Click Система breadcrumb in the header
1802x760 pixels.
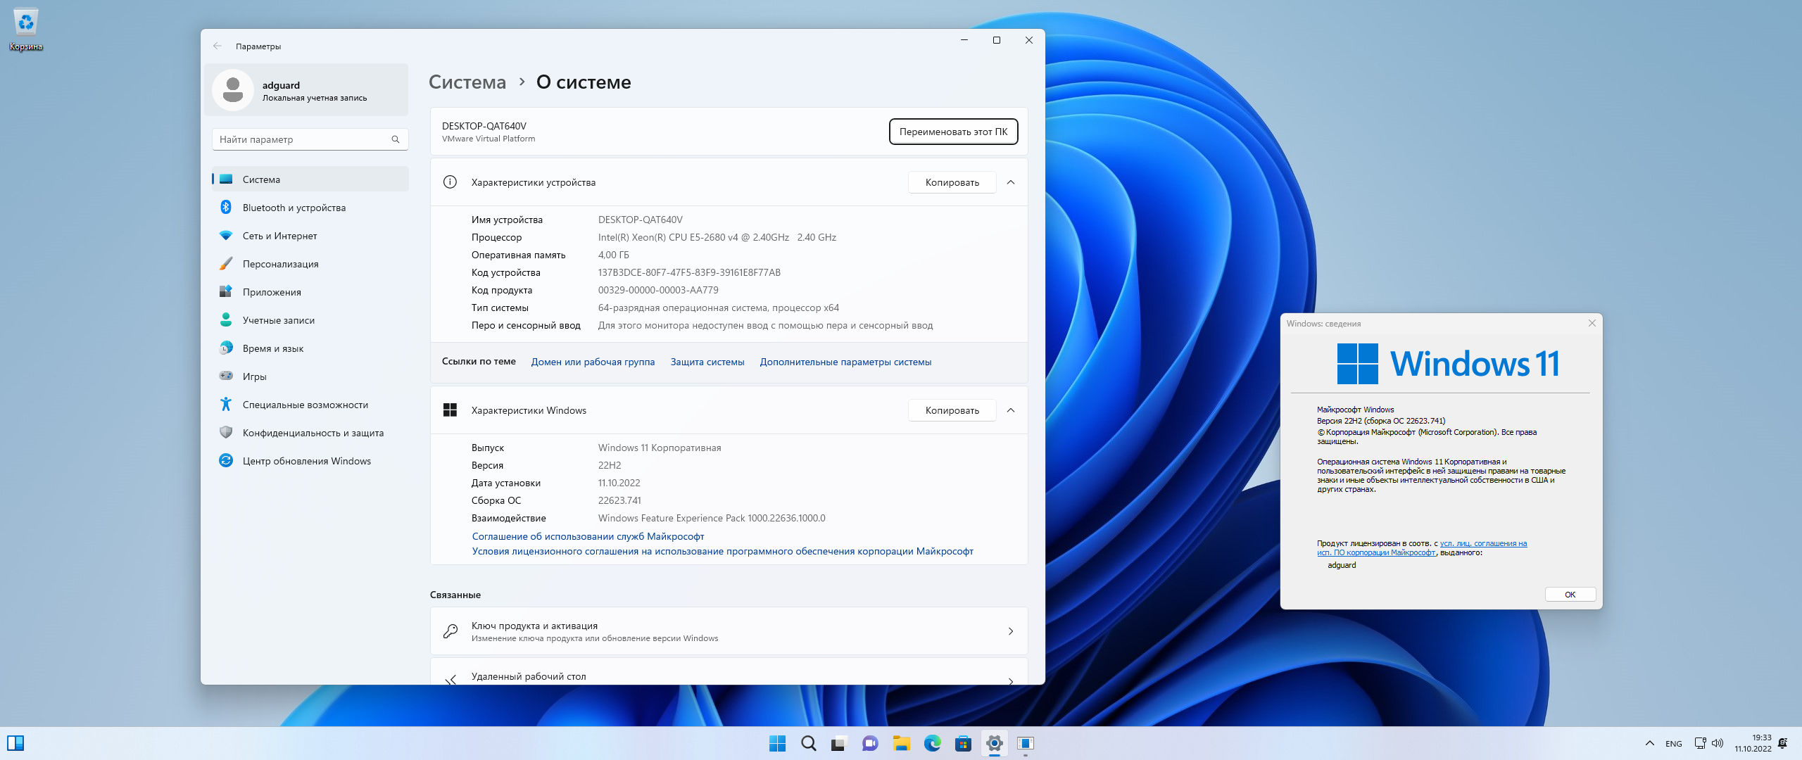pyautogui.click(x=467, y=82)
